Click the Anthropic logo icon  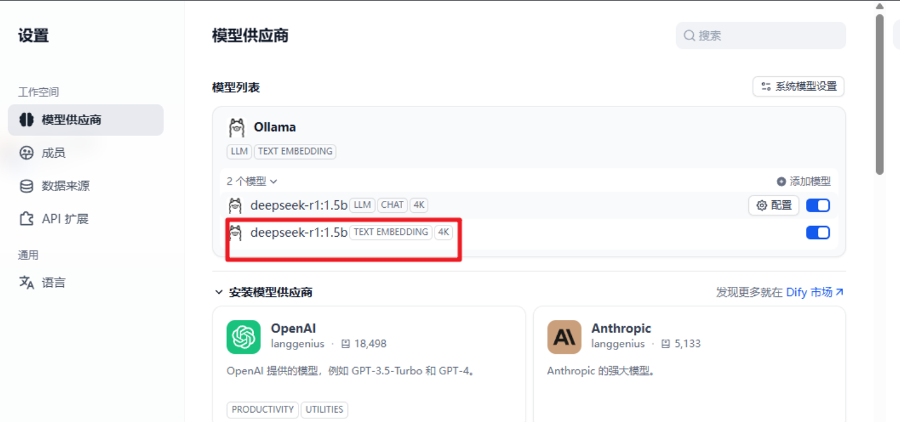[x=564, y=337]
